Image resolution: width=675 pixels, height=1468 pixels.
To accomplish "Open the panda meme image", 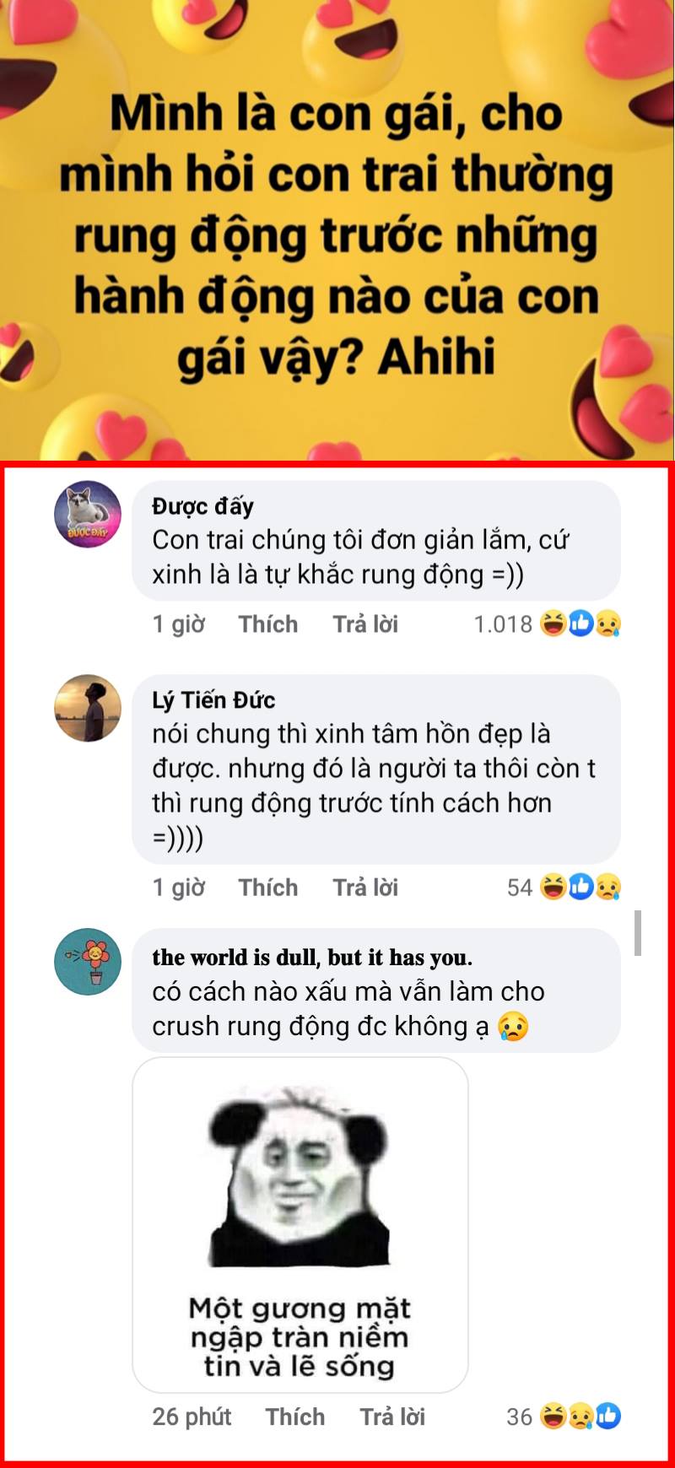I will [x=300, y=1224].
